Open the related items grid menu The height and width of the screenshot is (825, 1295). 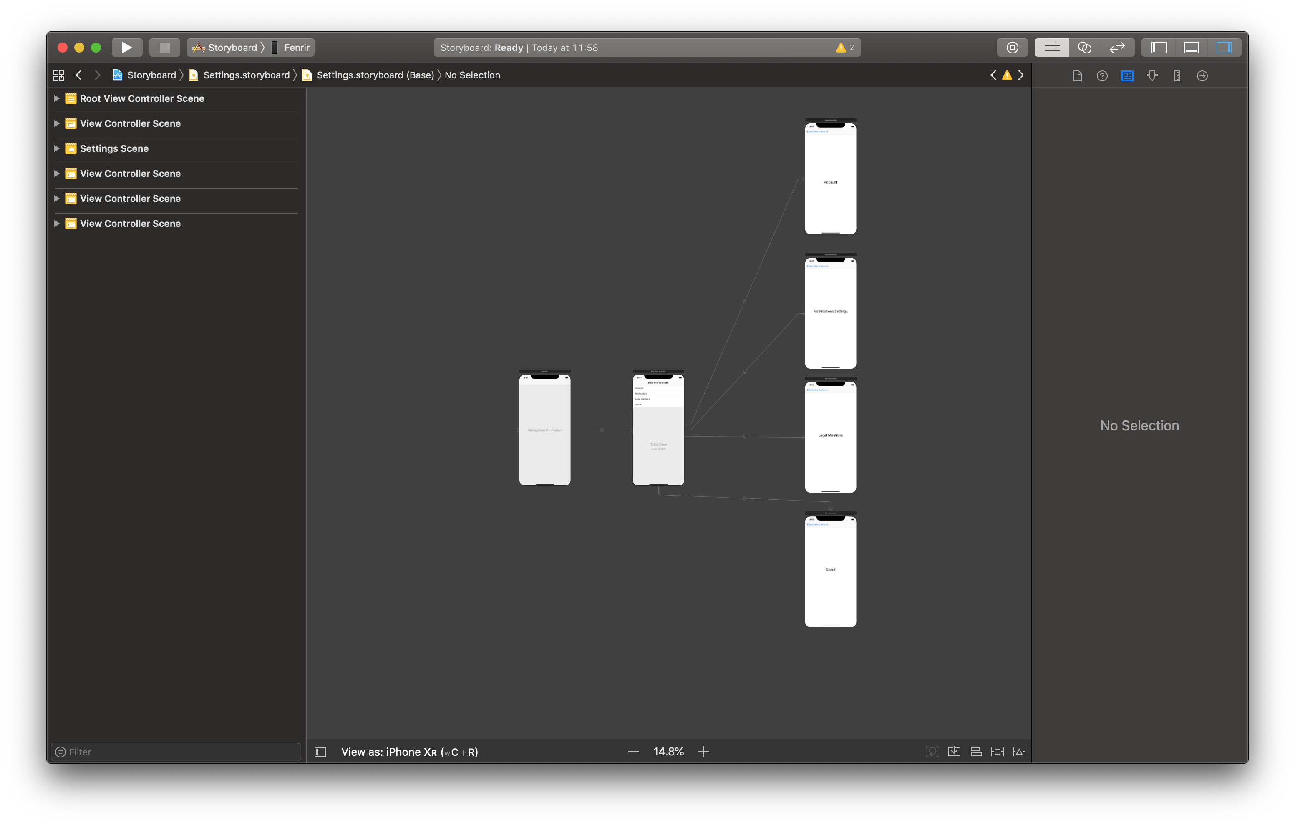click(59, 75)
